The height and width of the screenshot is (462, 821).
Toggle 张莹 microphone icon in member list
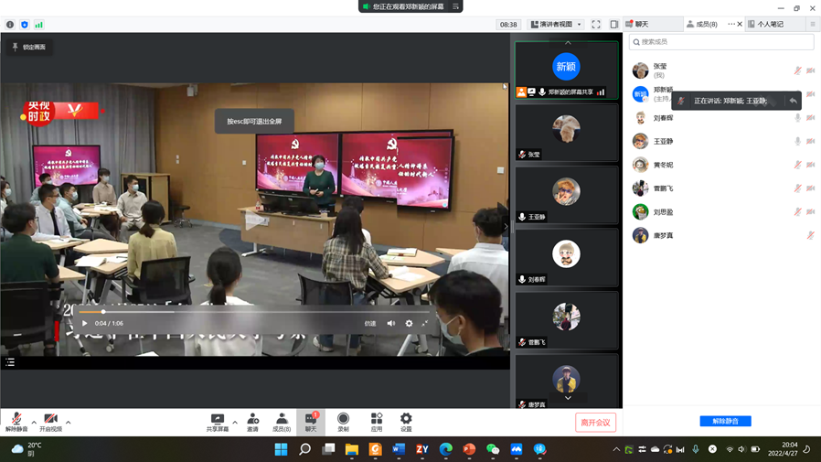click(797, 70)
